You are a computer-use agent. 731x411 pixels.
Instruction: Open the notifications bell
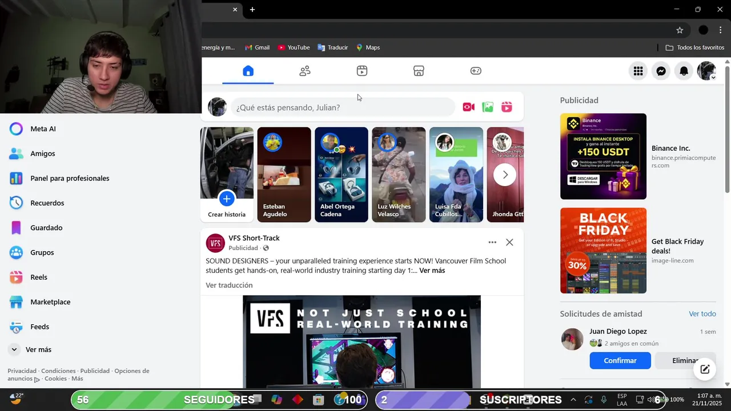[x=684, y=71]
